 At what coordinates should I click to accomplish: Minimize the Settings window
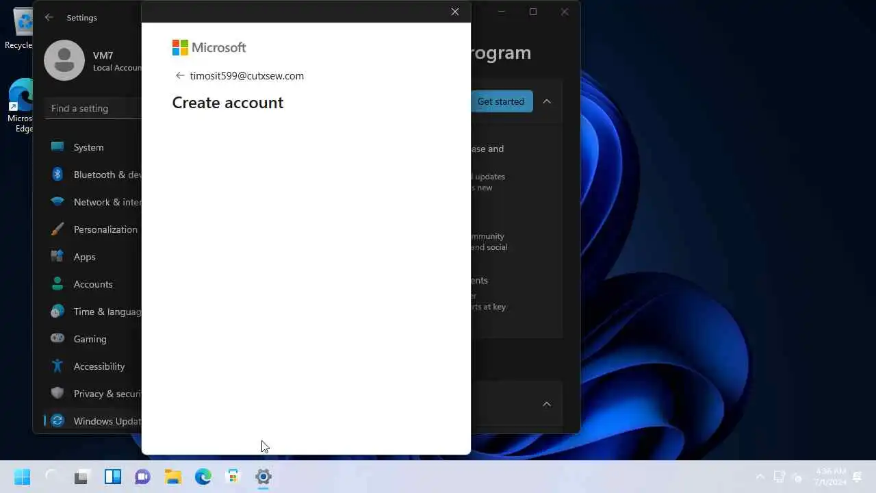[x=502, y=12]
